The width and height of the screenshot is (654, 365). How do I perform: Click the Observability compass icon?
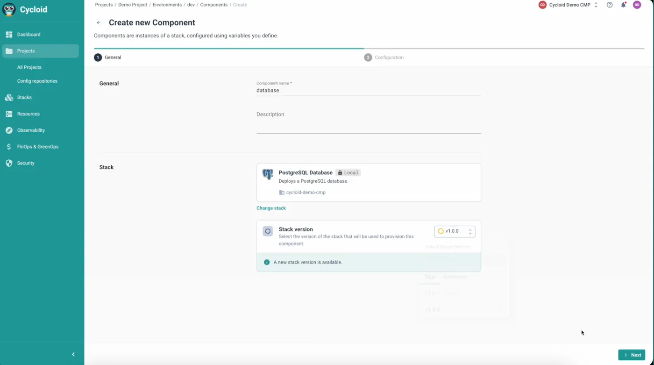point(9,130)
